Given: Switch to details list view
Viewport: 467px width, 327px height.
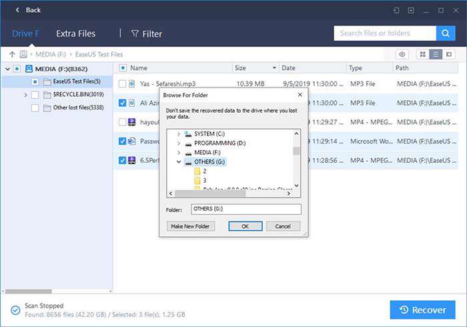Looking at the screenshot, I should (436, 54).
